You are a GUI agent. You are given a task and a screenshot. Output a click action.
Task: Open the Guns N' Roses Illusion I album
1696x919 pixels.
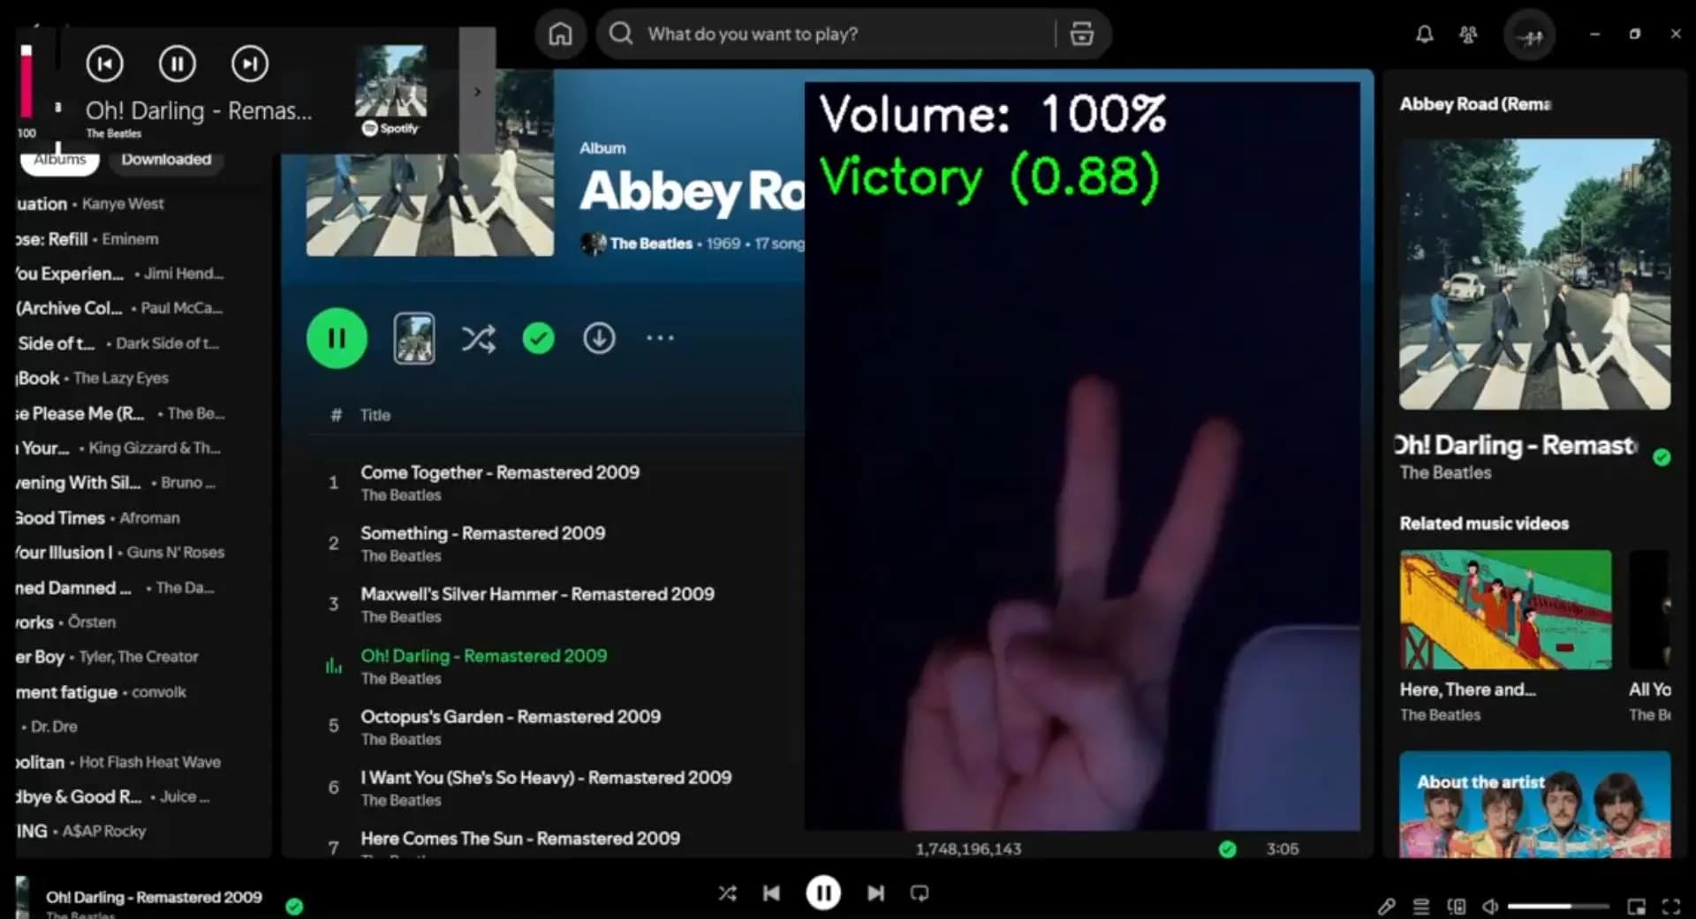coord(119,553)
